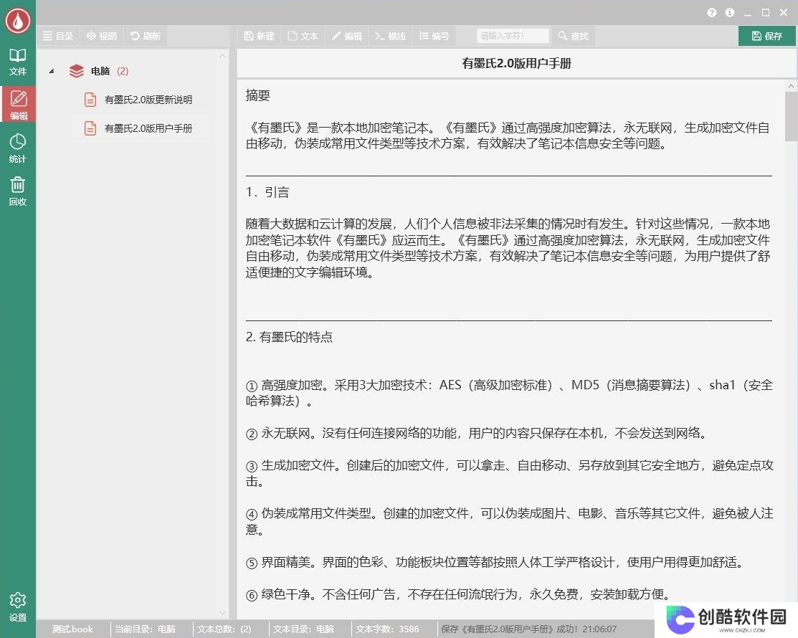Click the 2. 有墨氏的特点 heading
This screenshot has height=638, width=798.
tap(288, 337)
